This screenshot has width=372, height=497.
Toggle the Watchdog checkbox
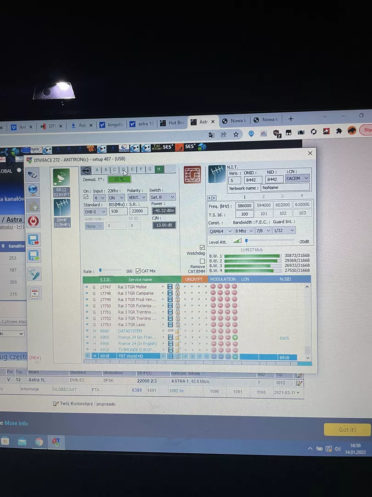click(x=202, y=248)
